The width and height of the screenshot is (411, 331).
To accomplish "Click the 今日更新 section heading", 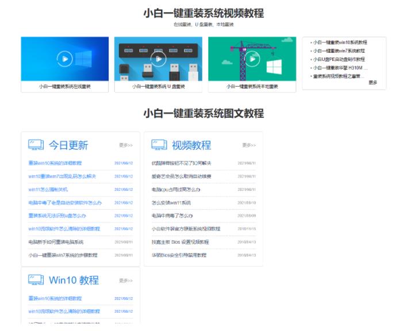I will coord(68,145).
